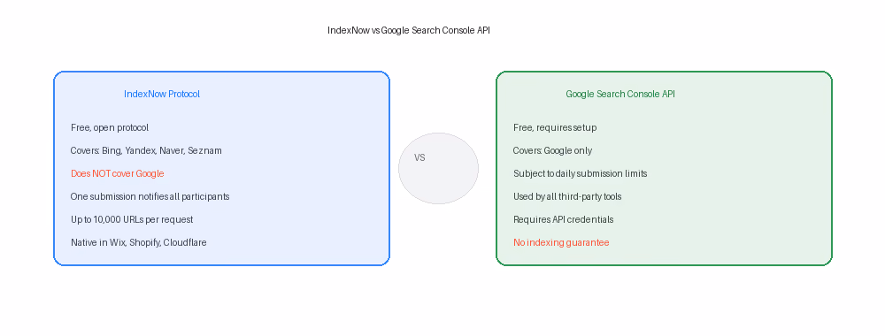Click 'Used by all third-party tools'
Image resolution: width=885 pixels, height=336 pixels.
click(x=567, y=197)
